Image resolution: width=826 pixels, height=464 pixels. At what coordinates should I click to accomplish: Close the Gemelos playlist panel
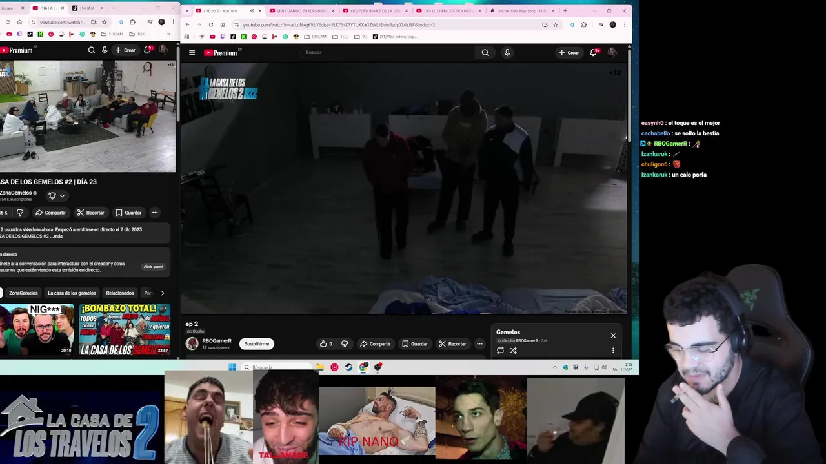[x=613, y=336]
